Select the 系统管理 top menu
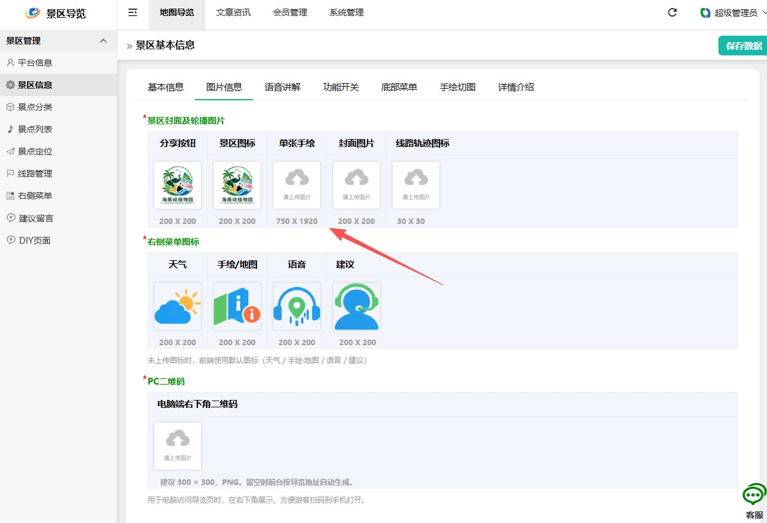This screenshot has height=523, width=767. (347, 12)
